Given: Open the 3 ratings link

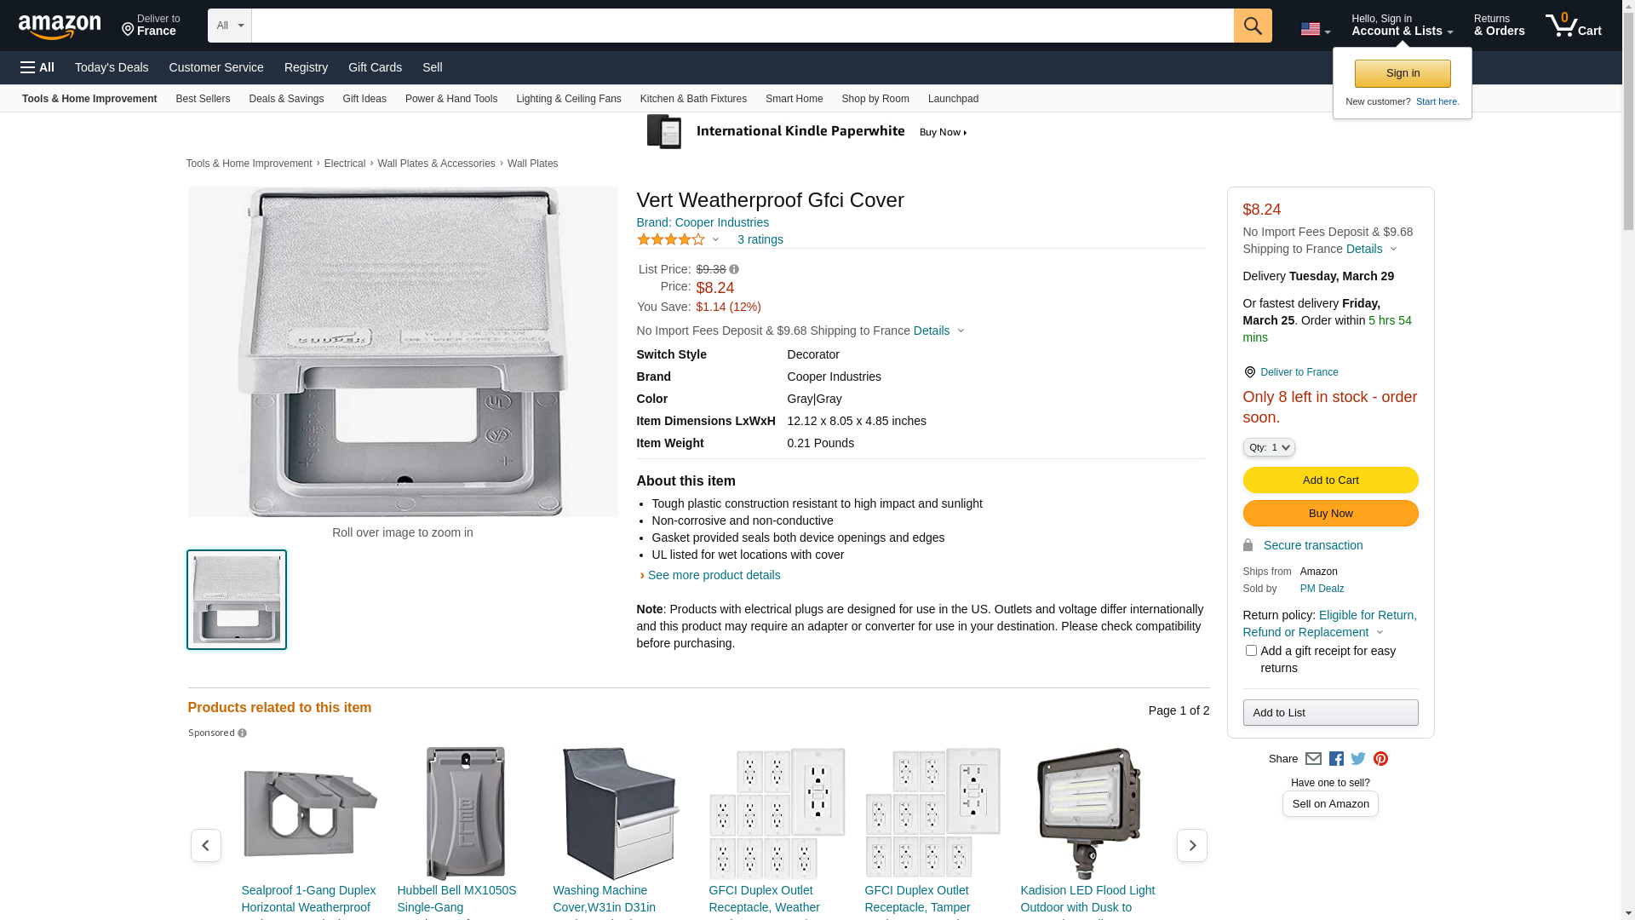Looking at the screenshot, I should click(760, 239).
